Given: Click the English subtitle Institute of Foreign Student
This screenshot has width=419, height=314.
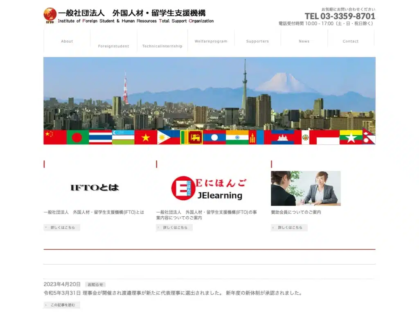Looking at the screenshot, I should (x=136, y=21).
